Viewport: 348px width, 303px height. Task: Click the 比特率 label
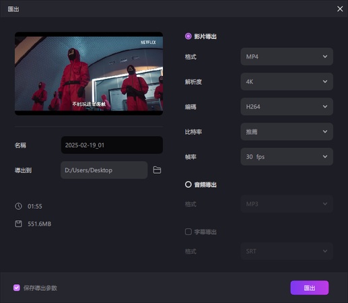tap(193, 132)
